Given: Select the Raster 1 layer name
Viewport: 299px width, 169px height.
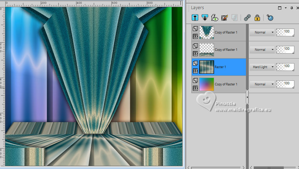Looking at the screenshot, I should [220, 67].
